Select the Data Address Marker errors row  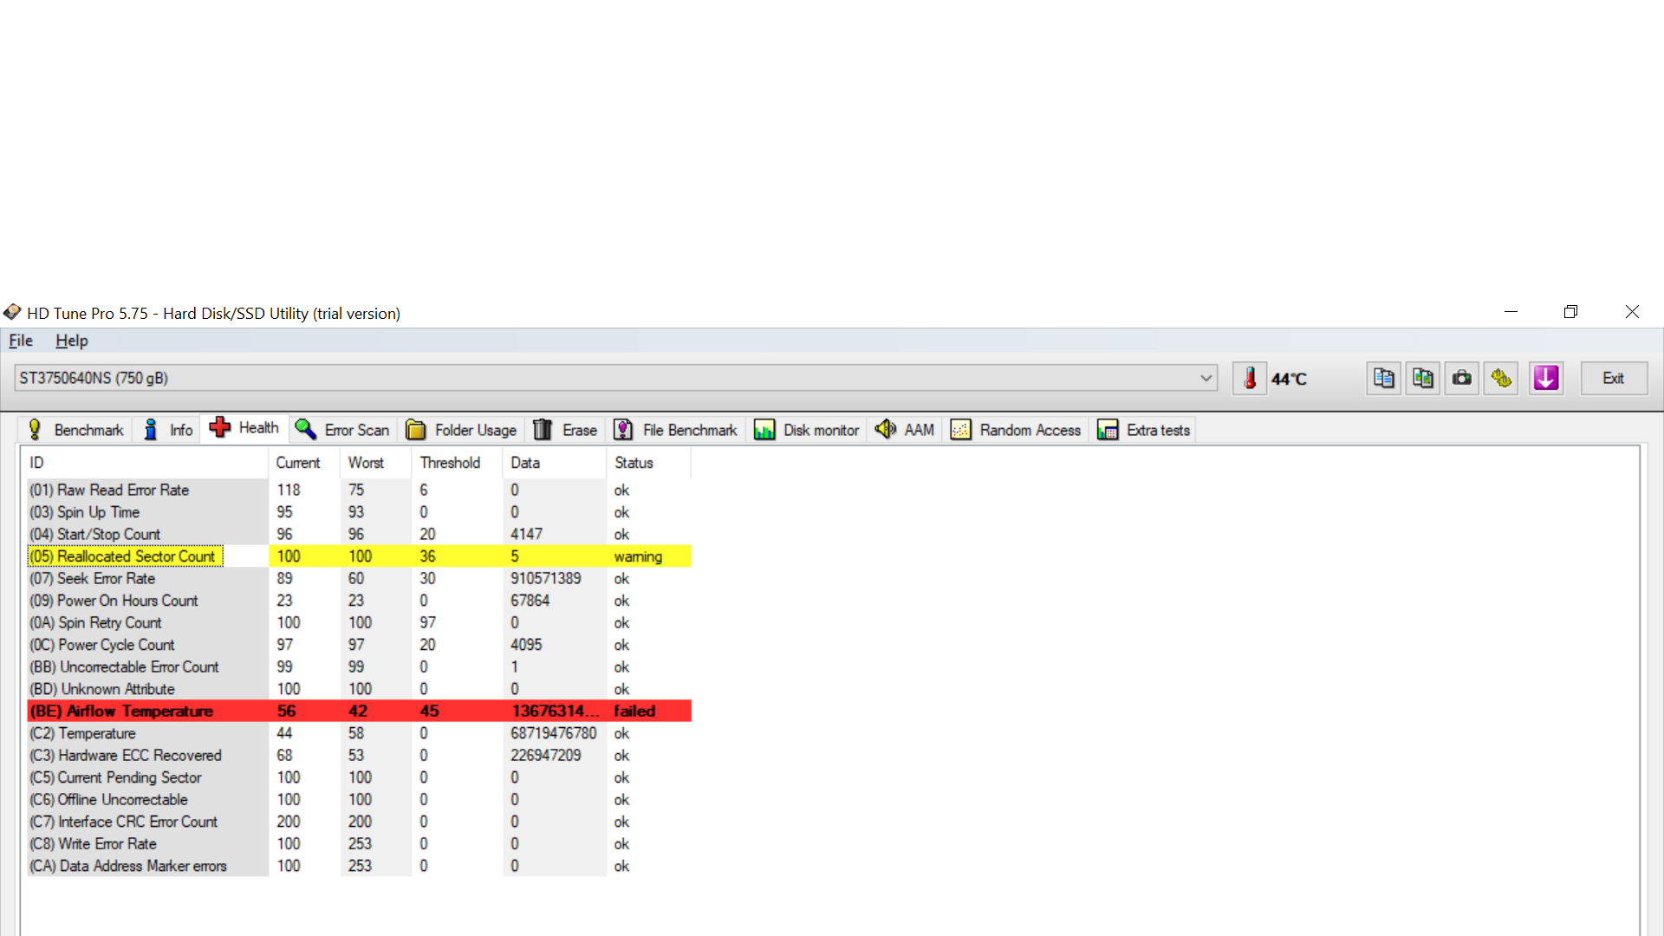(359, 866)
